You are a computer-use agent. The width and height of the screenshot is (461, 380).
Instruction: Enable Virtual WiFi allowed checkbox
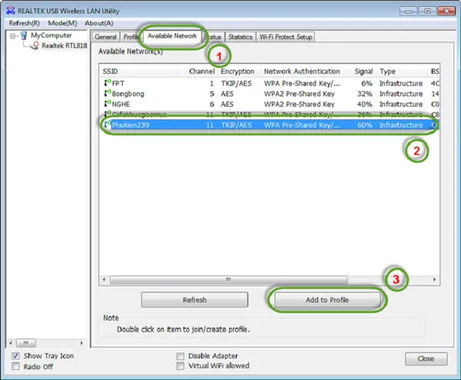point(181,367)
